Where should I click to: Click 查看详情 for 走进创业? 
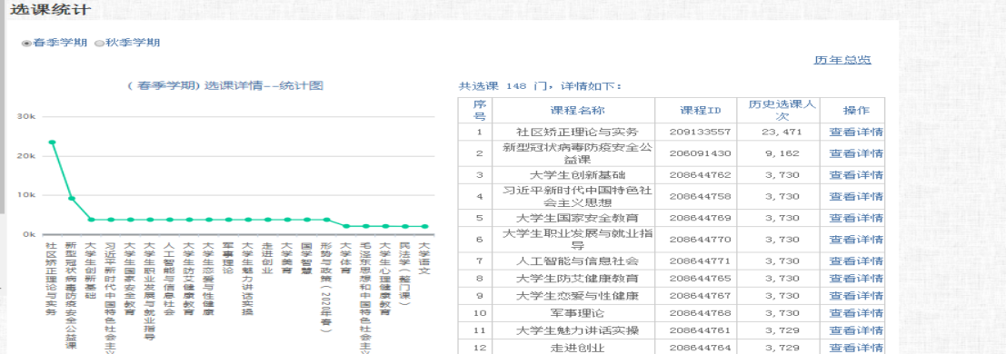(855, 348)
